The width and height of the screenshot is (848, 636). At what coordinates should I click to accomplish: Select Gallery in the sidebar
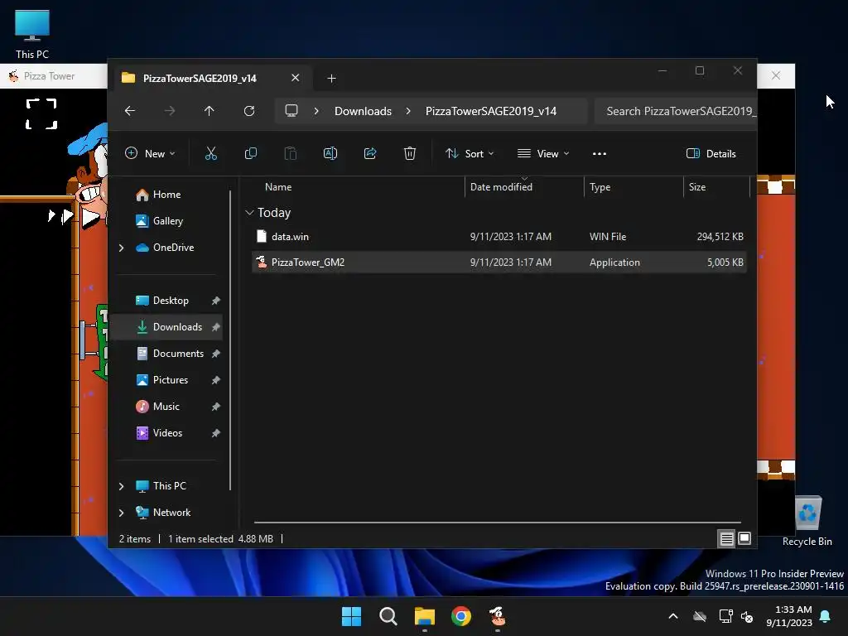pos(166,221)
